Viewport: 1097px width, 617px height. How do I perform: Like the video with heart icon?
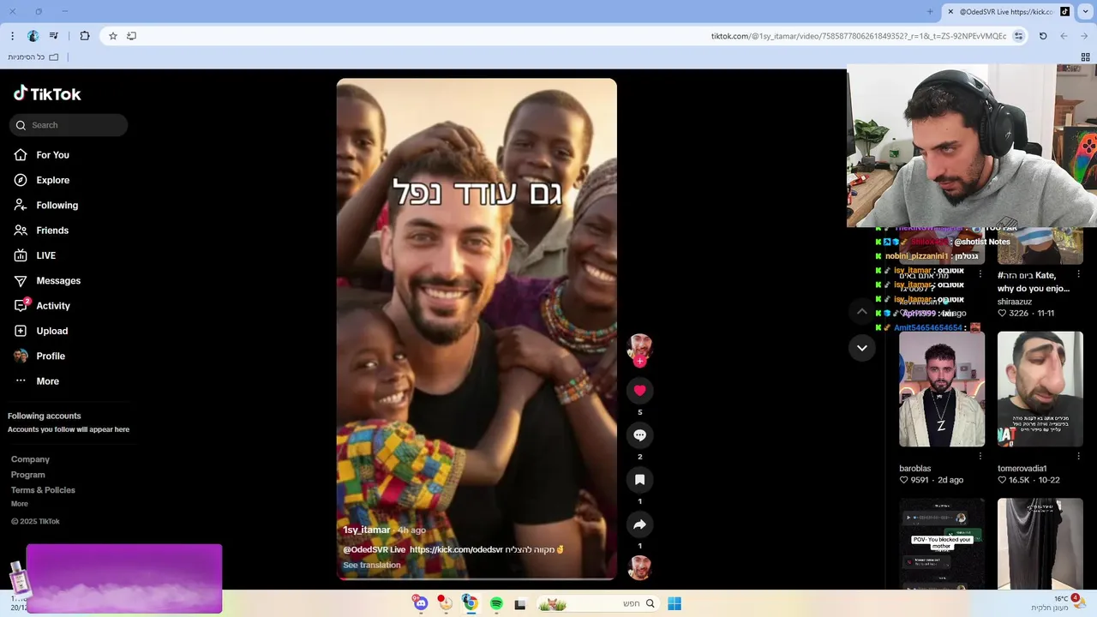click(639, 391)
